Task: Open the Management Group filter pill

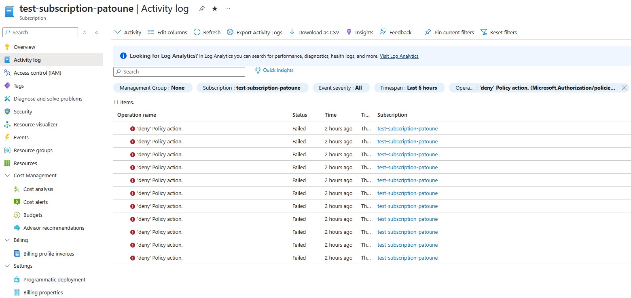Action: [x=152, y=88]
